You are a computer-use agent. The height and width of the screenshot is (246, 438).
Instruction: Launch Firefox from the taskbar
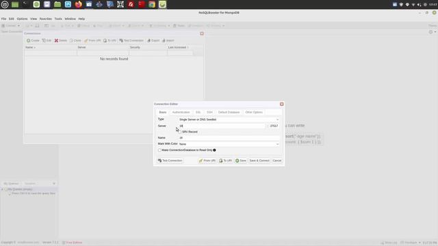coord(79,4)
